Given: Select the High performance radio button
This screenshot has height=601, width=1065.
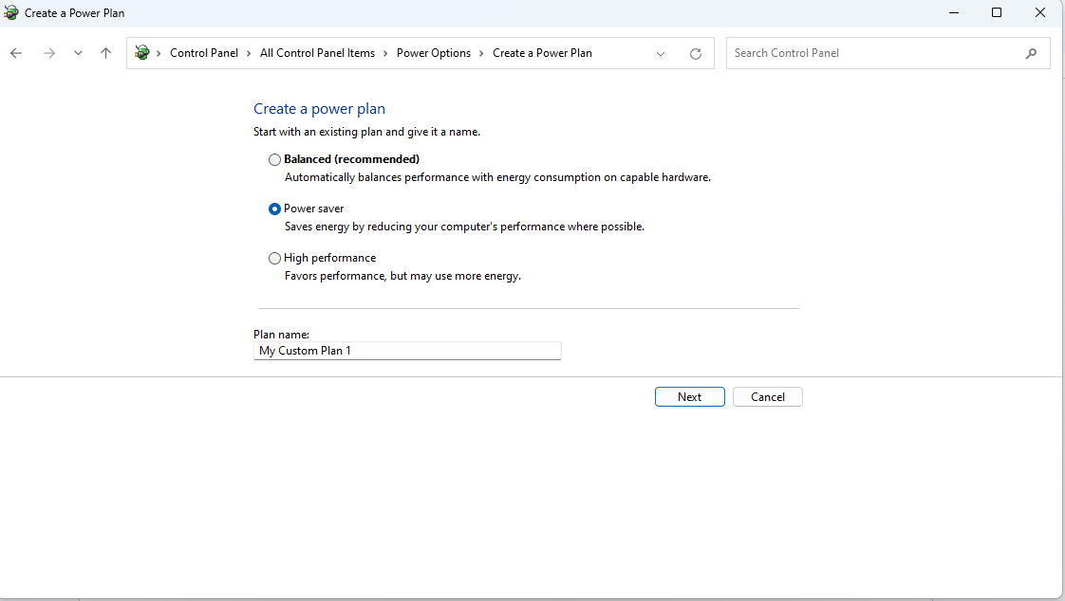Looking at the screenshot, I should [x=274, y=259].
